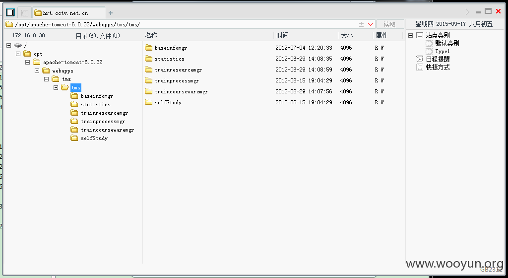
Task: Open 快捷方式 shortcuts
Action: (x=438, y=68)
